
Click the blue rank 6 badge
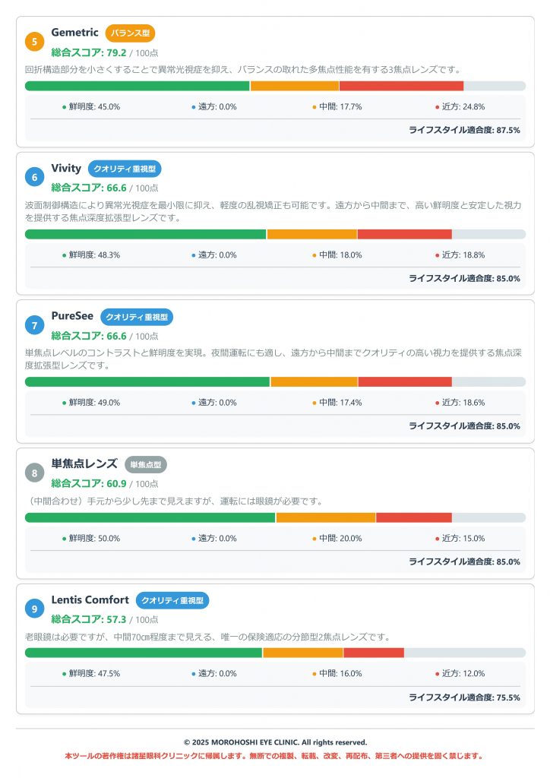tap(35, 178)
